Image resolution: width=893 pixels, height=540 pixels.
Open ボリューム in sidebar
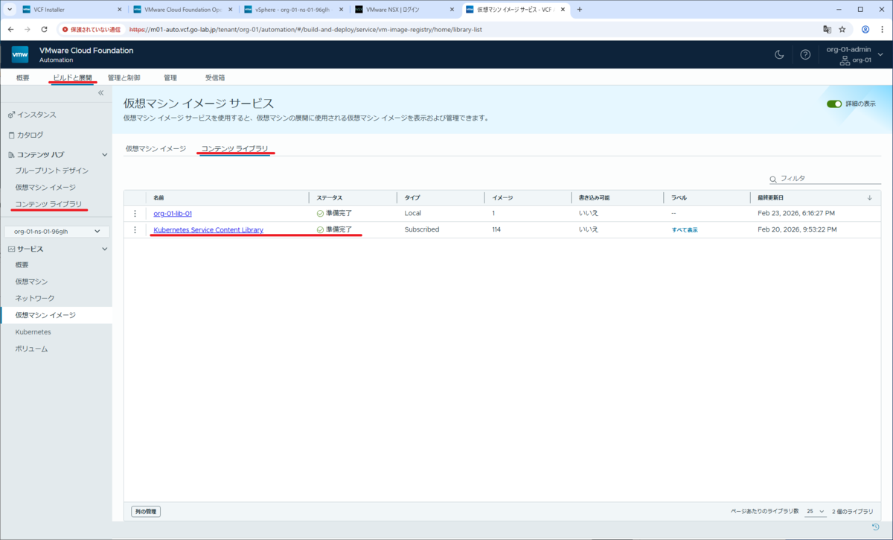point(31,349)
